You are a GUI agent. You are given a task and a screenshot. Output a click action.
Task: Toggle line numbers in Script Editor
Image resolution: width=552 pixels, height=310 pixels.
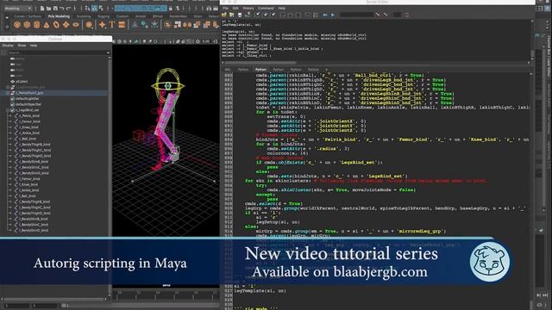pos(316,15)
